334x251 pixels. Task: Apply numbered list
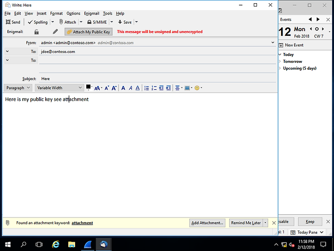point(154,88)
